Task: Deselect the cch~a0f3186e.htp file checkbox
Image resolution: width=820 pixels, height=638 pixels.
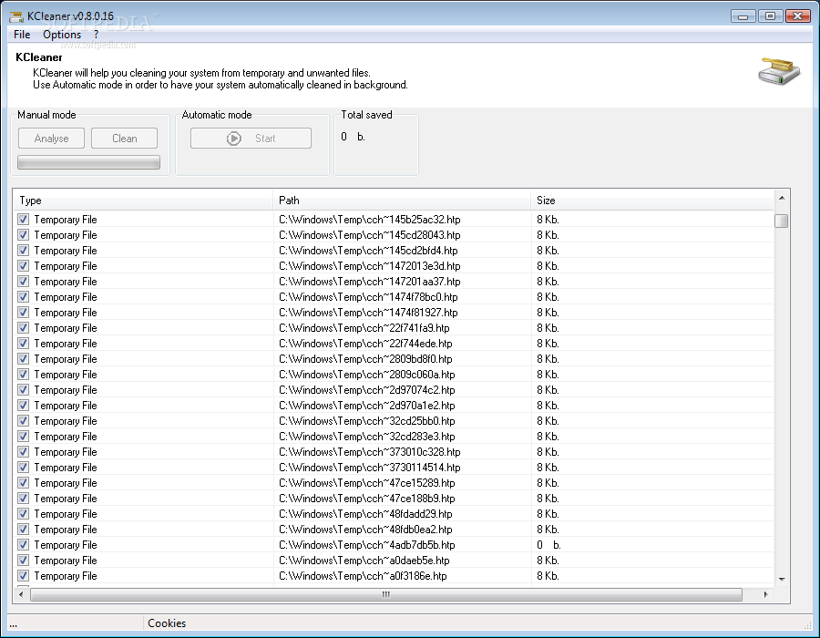Action: coord(23,576)
